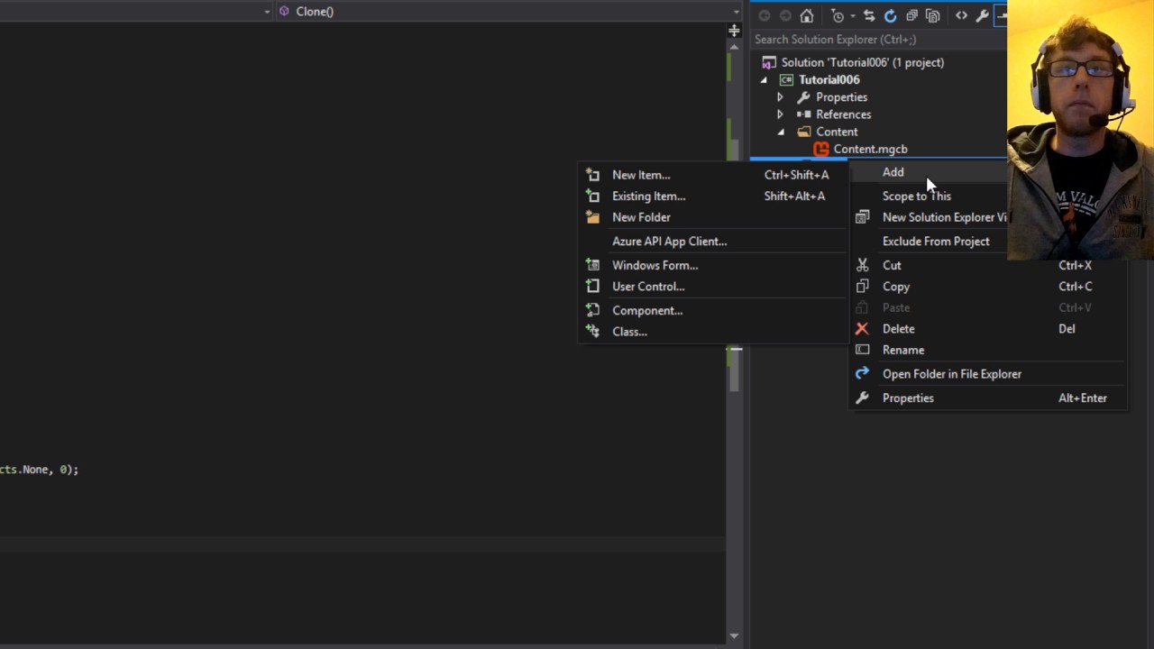This screenshot has height=649, width=1154.
Task: Toggle Show All Files icon
Action: coord(932,15)
